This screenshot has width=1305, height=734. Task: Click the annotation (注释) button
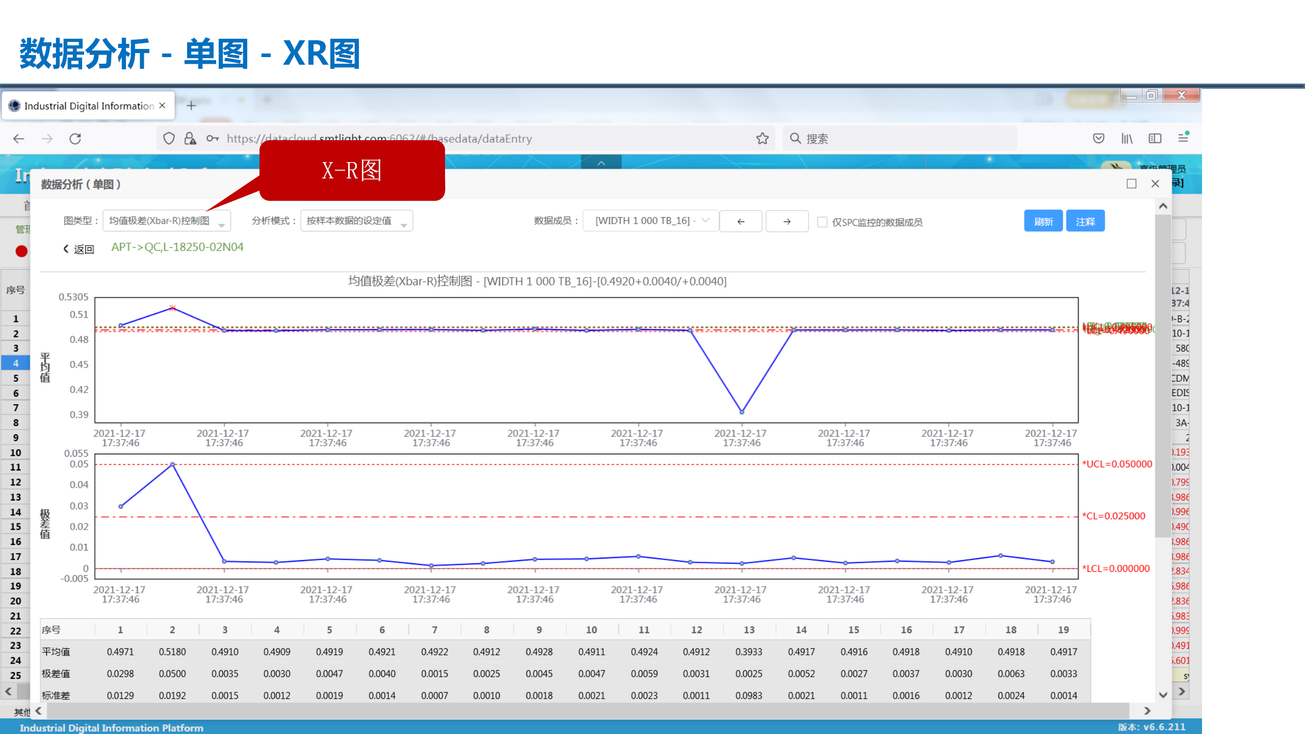1085,221
